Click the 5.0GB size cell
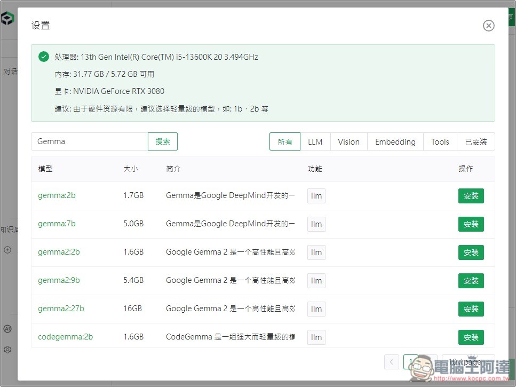Screen dimensions: 516x387 (x=133, y=224)
